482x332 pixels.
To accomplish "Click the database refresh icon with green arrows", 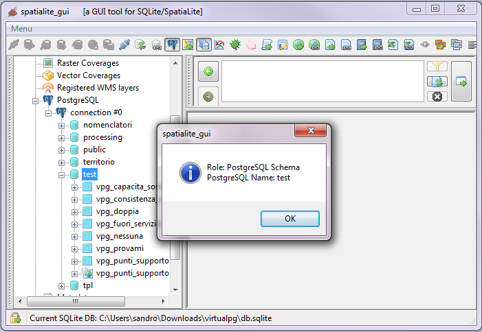I will [140, 45].
